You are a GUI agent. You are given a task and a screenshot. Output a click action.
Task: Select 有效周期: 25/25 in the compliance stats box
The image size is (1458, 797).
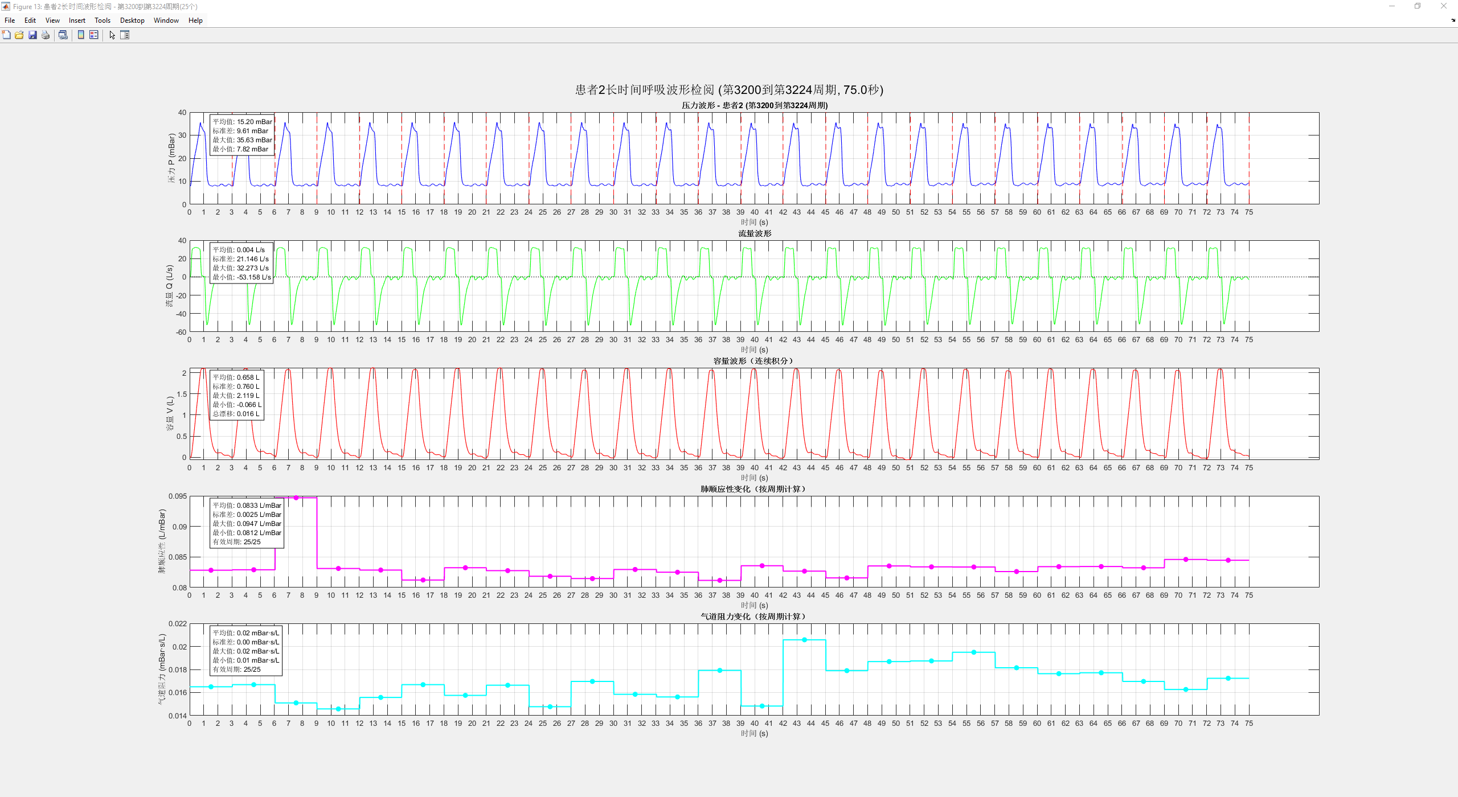pyautogui.click(x=237, y=542)
